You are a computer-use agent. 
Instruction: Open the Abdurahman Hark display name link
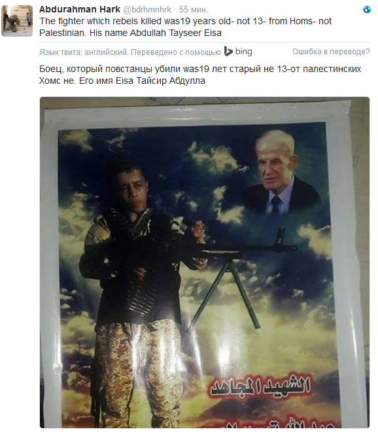(x=80, y=9)
